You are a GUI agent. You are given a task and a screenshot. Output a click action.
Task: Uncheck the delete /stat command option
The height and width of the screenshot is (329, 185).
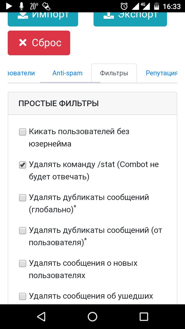23,165
